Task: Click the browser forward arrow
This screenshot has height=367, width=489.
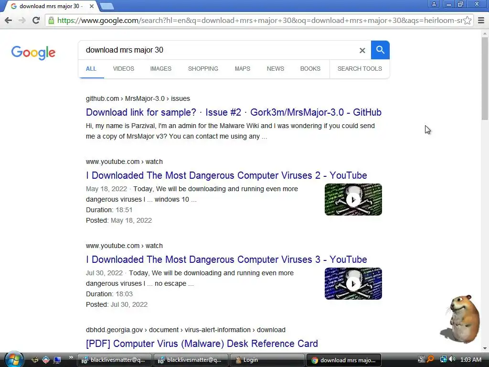Action: tap(22, 20)
